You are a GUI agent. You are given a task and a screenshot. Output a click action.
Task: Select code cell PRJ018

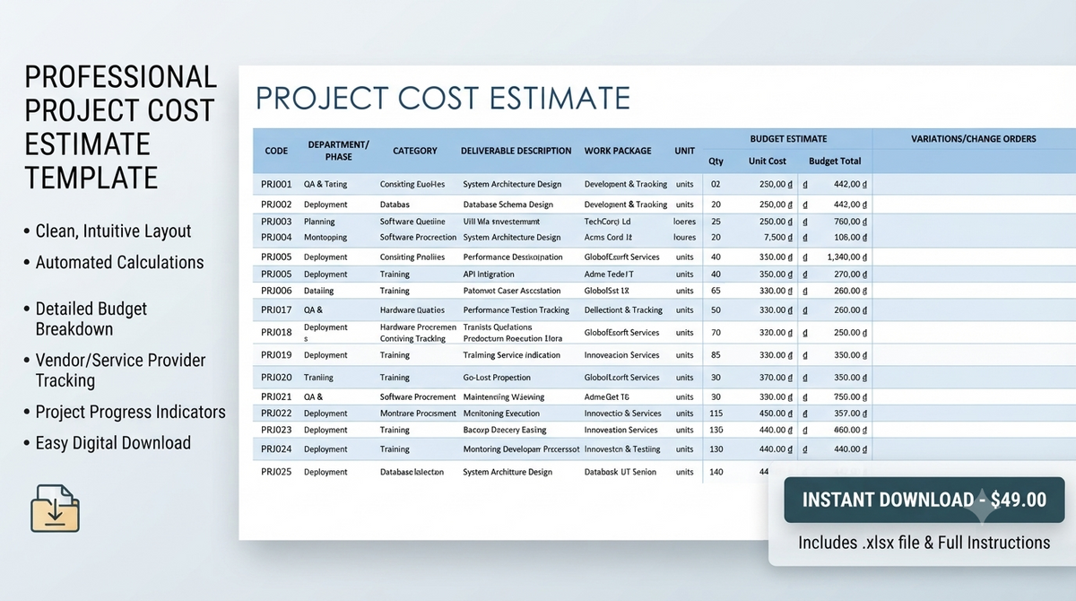[276, 333]
